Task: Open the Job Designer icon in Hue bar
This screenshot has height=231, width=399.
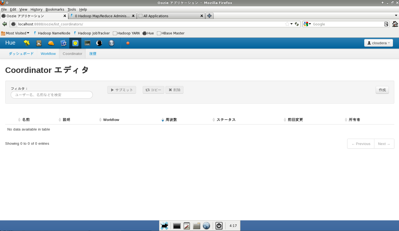Action: coord(64,43)
